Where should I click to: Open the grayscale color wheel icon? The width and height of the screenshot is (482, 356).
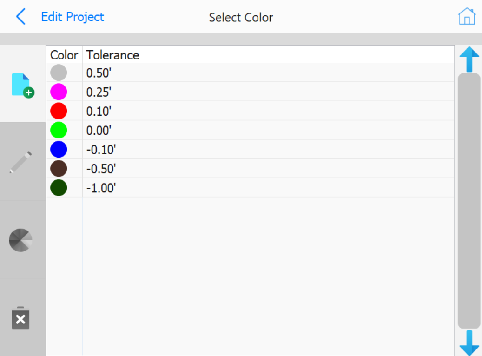[x=20, y=240]
